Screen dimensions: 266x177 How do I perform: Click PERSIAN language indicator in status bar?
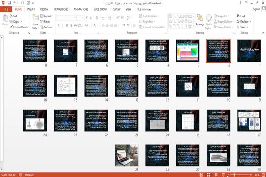(x=29, y=175)
